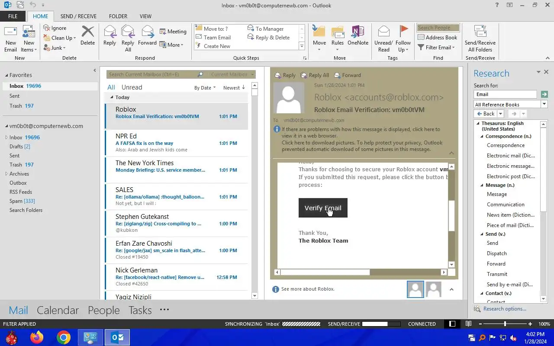Click Back button in Research pane
Image resolution: width=554 pixels, height=346 pixels.
point(485,114)
